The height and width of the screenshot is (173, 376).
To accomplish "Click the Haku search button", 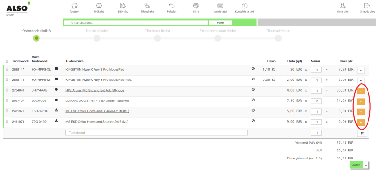I will pyautogui.click(x=220, y=22).
